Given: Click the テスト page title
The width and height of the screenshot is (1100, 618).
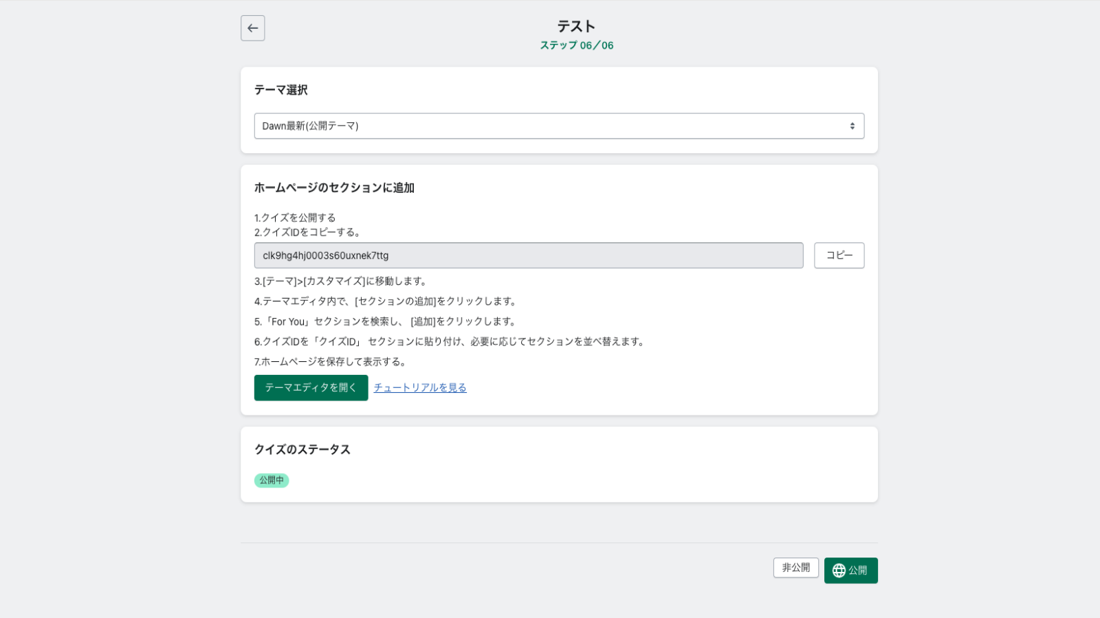Looking at the screenshot, I should (x=576, y=26).
